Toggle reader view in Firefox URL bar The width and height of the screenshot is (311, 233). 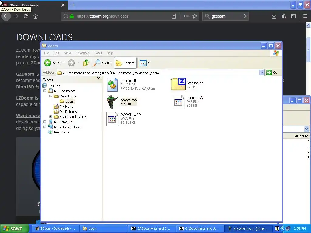tap(173, 16)
